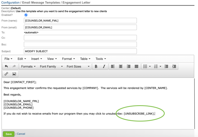The width and height of the screenshot is (198, 137).
Task: Toggle bold formatting
Action: click(96, 67)
